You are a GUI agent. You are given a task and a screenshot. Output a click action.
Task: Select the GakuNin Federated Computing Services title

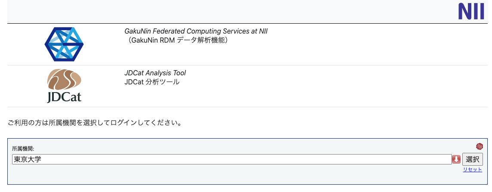199,31
